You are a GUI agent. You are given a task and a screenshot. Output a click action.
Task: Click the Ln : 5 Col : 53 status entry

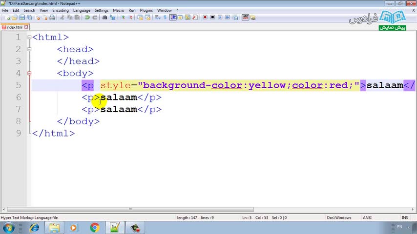(255, 217)
